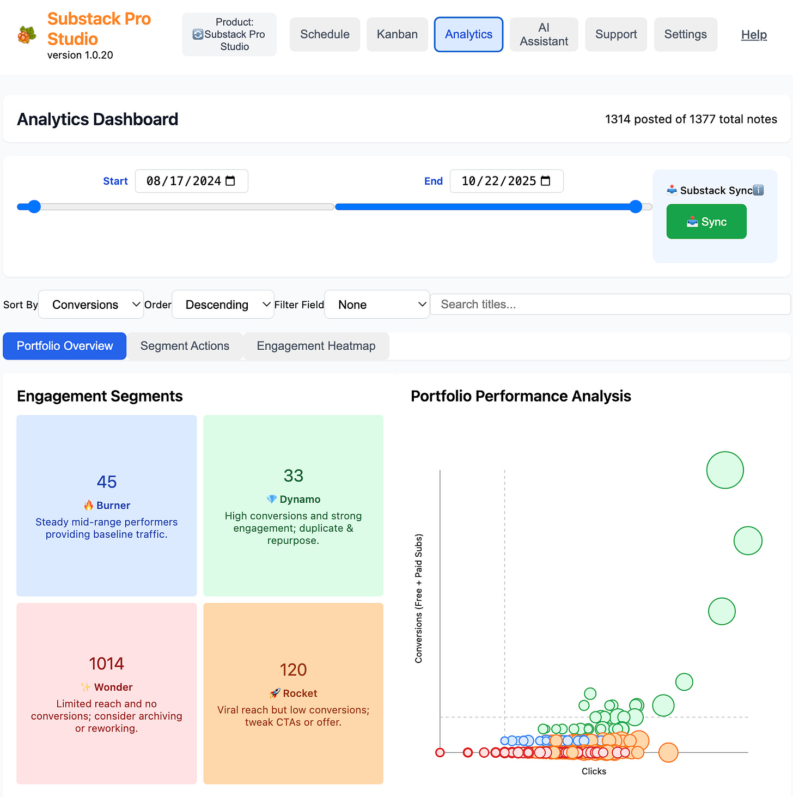Click the end date slider handle
The width and height of the screenshot is (793, 797).
point(636,206)
